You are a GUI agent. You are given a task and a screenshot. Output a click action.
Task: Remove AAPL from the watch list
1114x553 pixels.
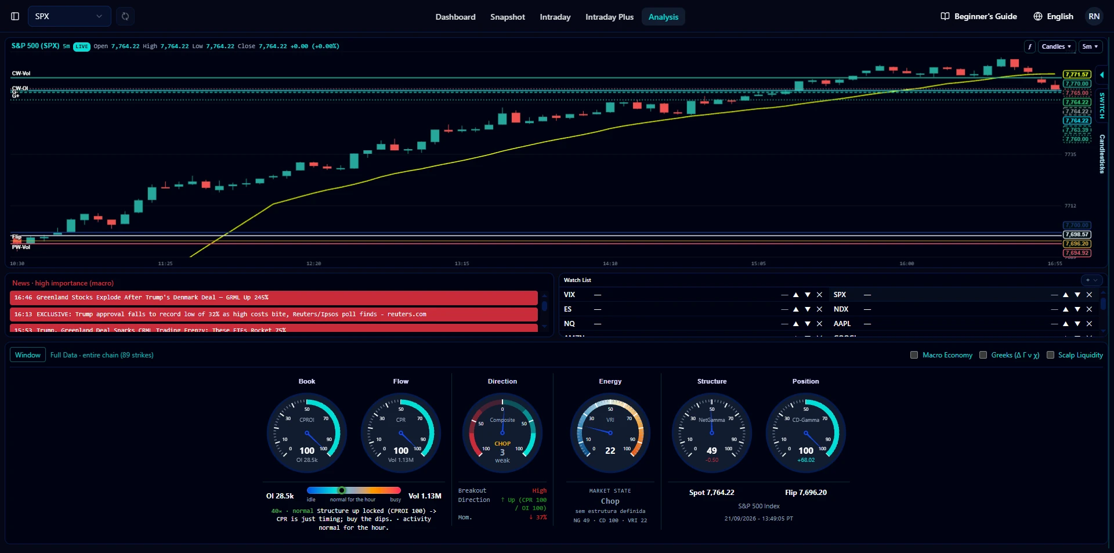pos(1089,324)
